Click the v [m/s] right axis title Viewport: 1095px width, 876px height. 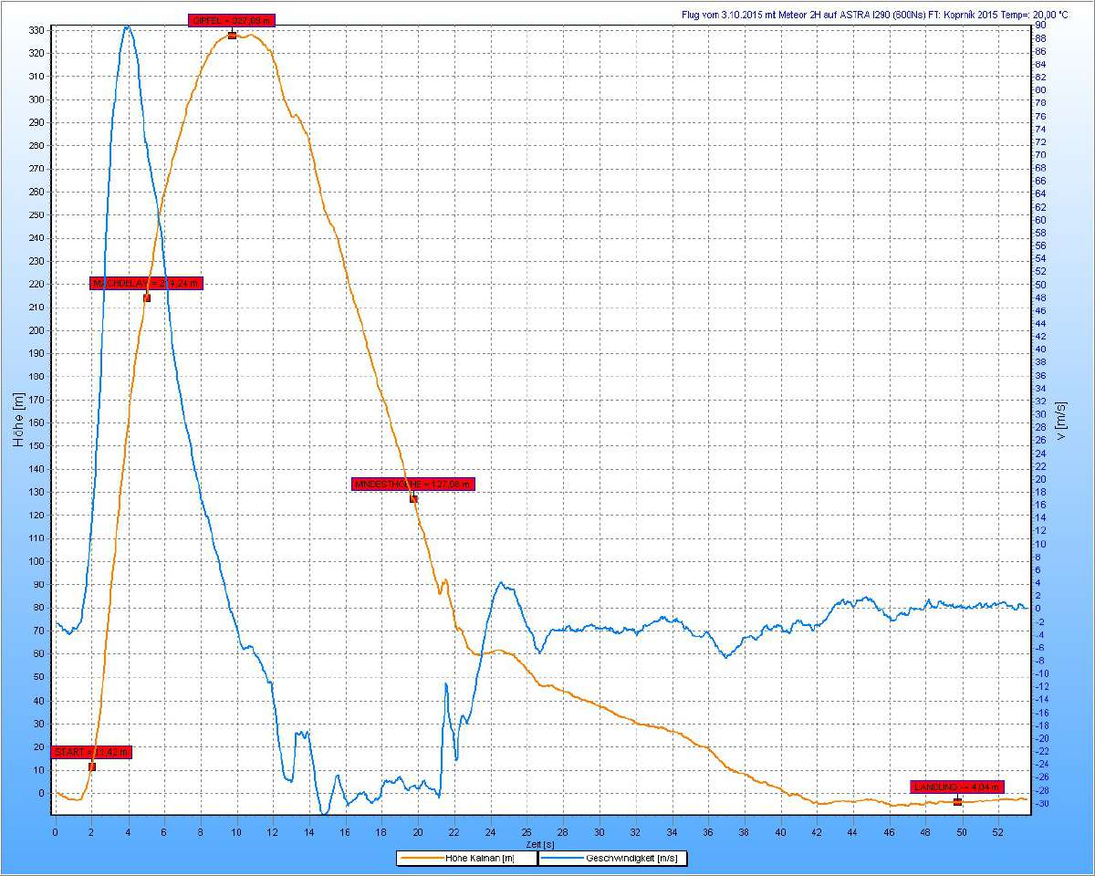(1061, 421)
